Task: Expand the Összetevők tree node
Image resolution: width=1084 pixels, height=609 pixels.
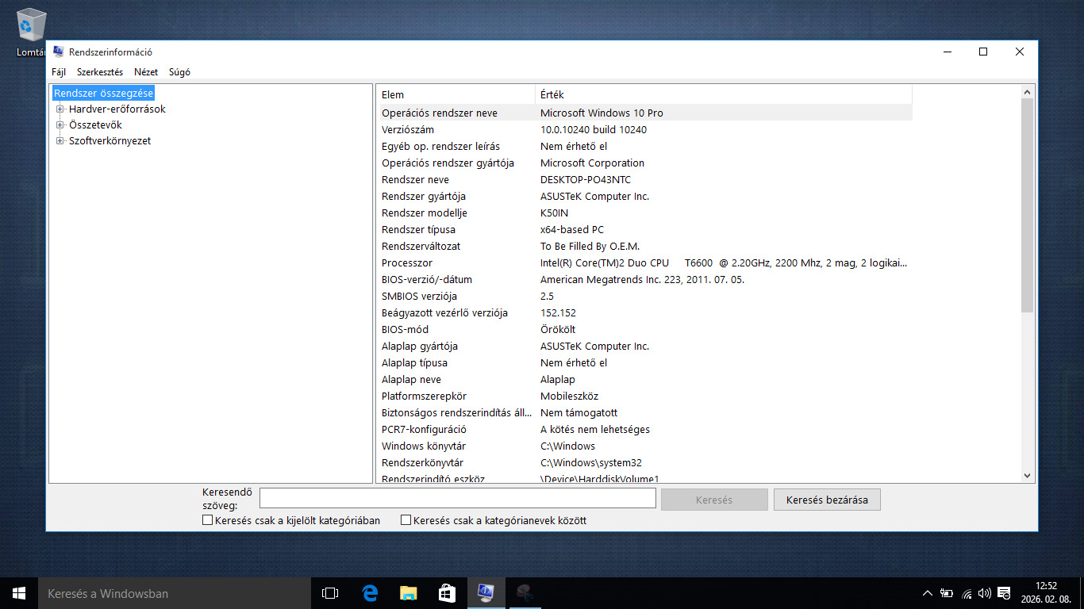Action: 60,125
